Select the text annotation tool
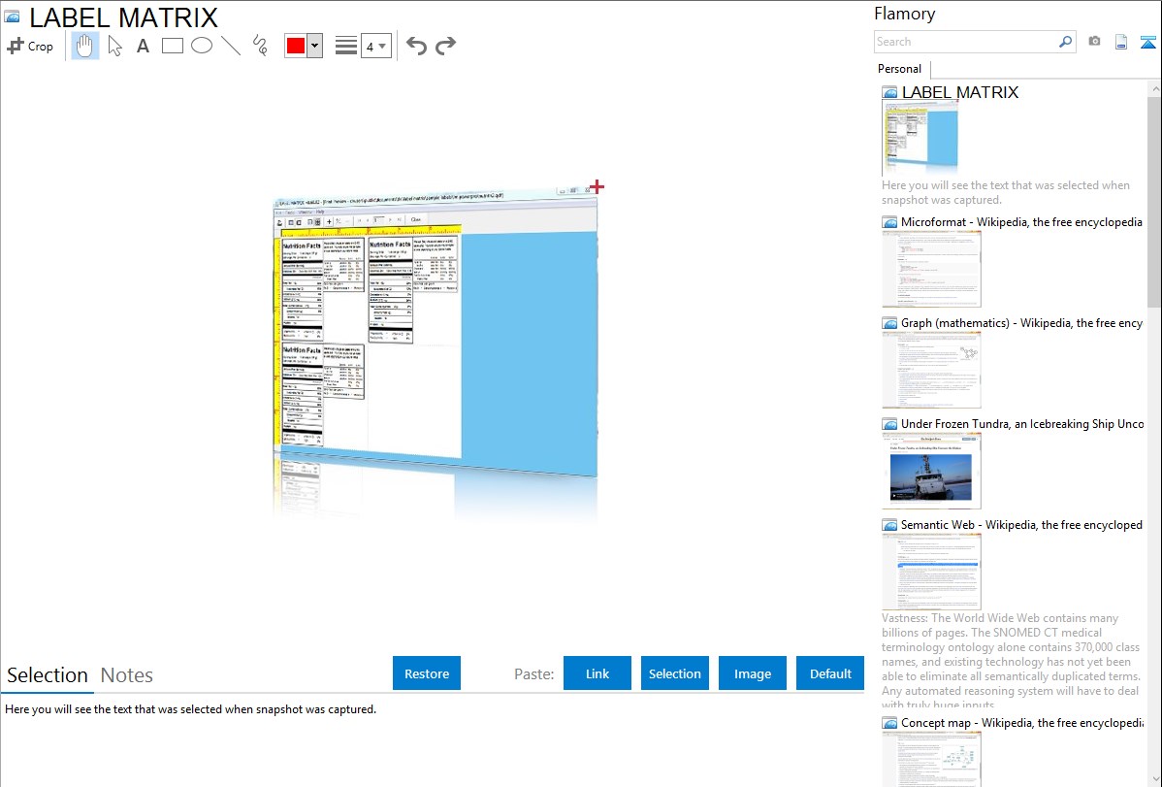Viewport: 1162px width, 787px height. pos(143,46)
